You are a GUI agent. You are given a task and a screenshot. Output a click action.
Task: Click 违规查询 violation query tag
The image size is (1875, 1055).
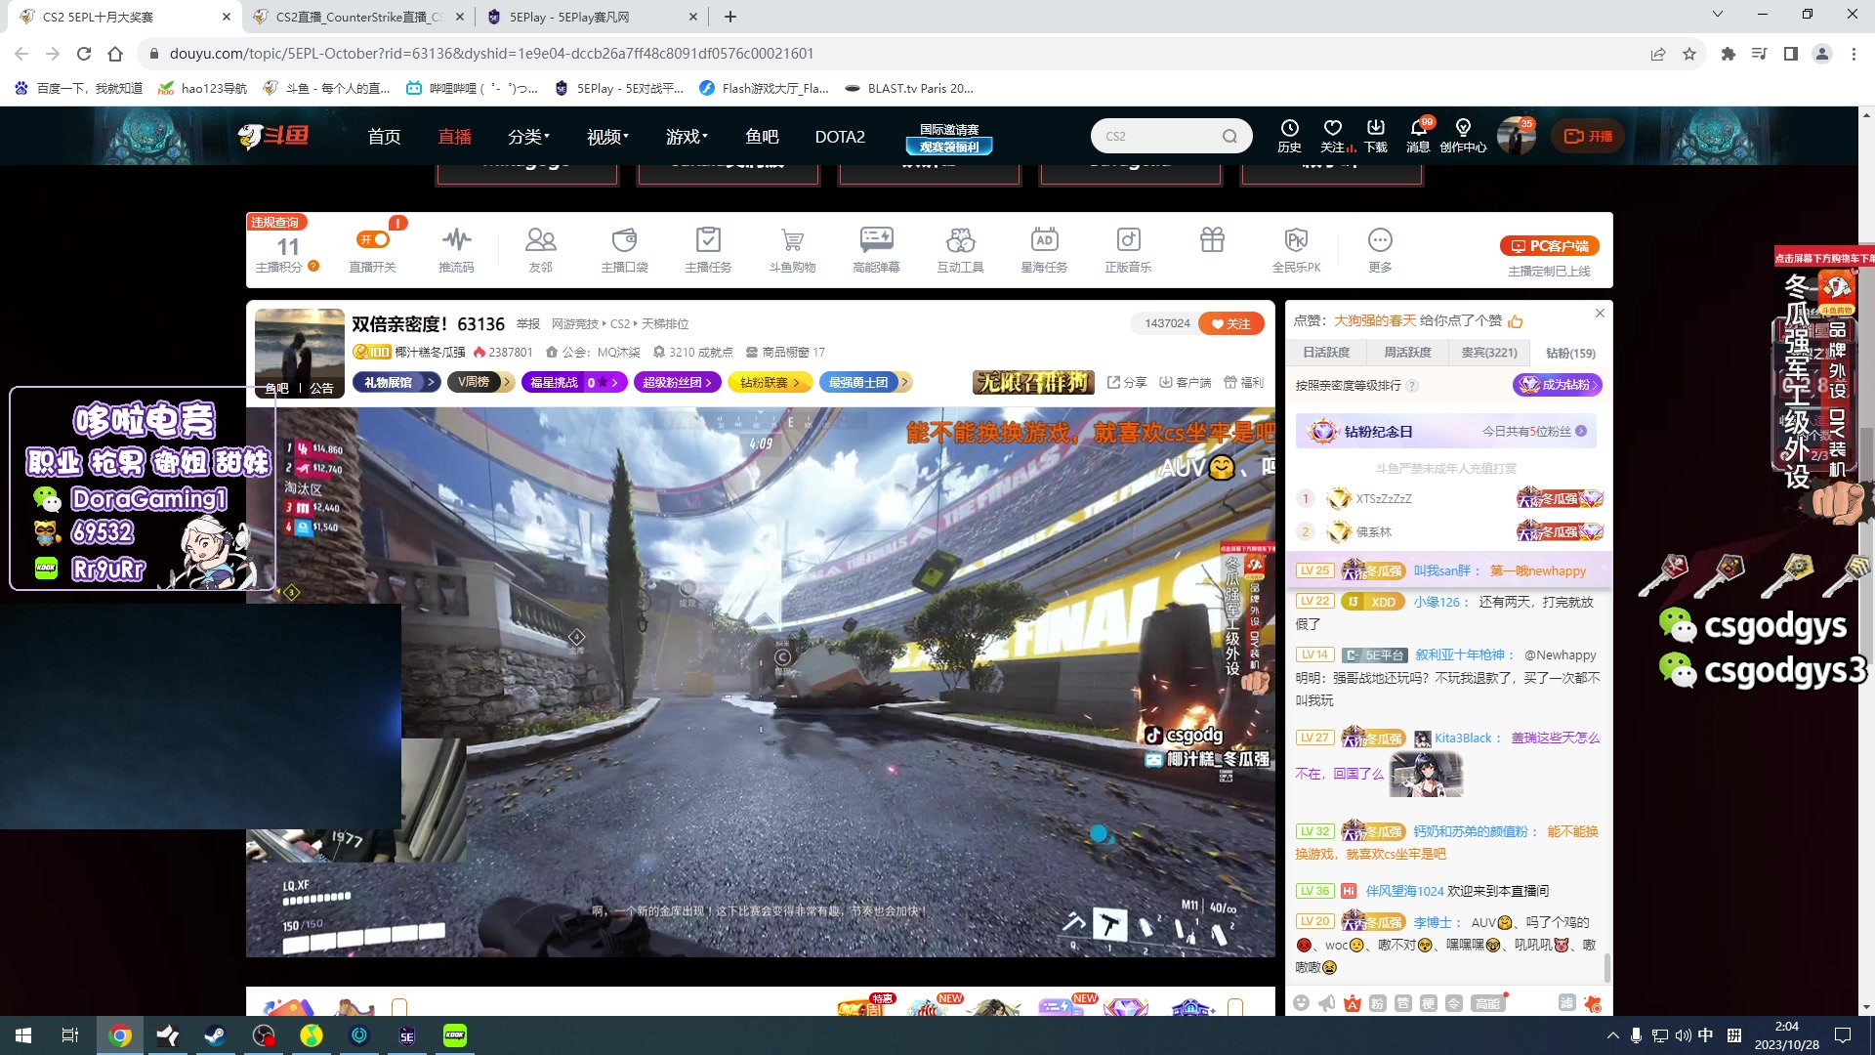(x=274, y=222)
